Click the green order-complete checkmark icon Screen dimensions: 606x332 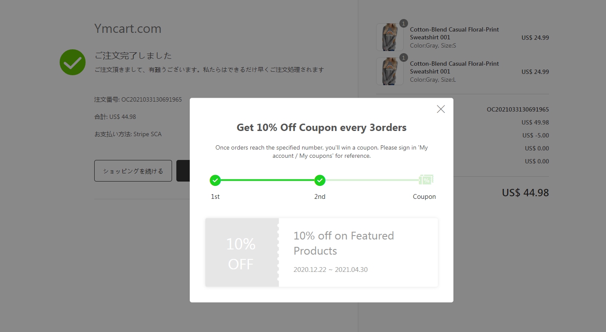pos(73,62)
